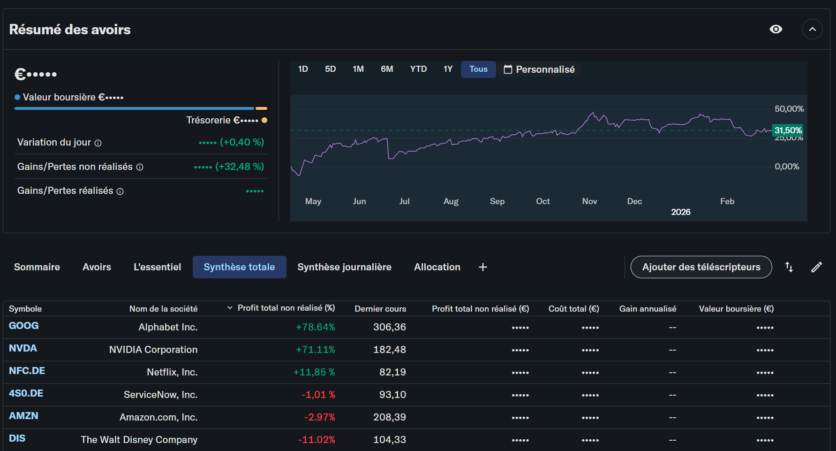The height and width of the screenshot is (451, 836).
Task: Open the NVDA symbol link
Action: 23,348
